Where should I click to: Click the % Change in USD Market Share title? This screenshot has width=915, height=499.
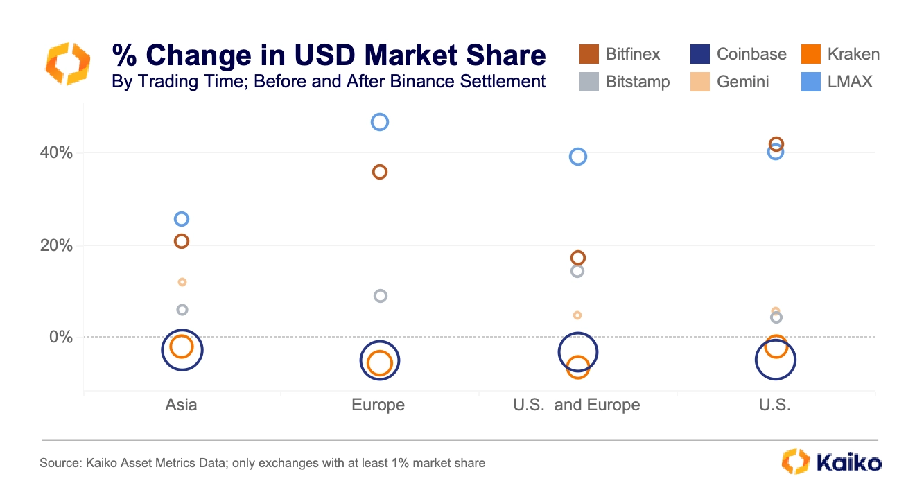pos(329,55)
